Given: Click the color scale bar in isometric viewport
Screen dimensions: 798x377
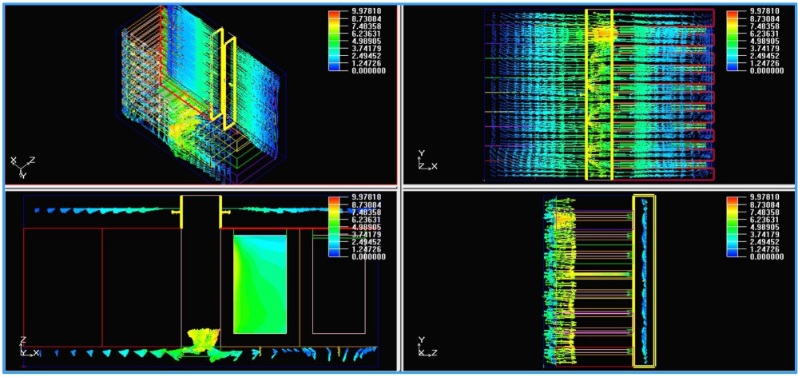Looking at the screenshot, I should pyautogui.click(x=335, y=42).
